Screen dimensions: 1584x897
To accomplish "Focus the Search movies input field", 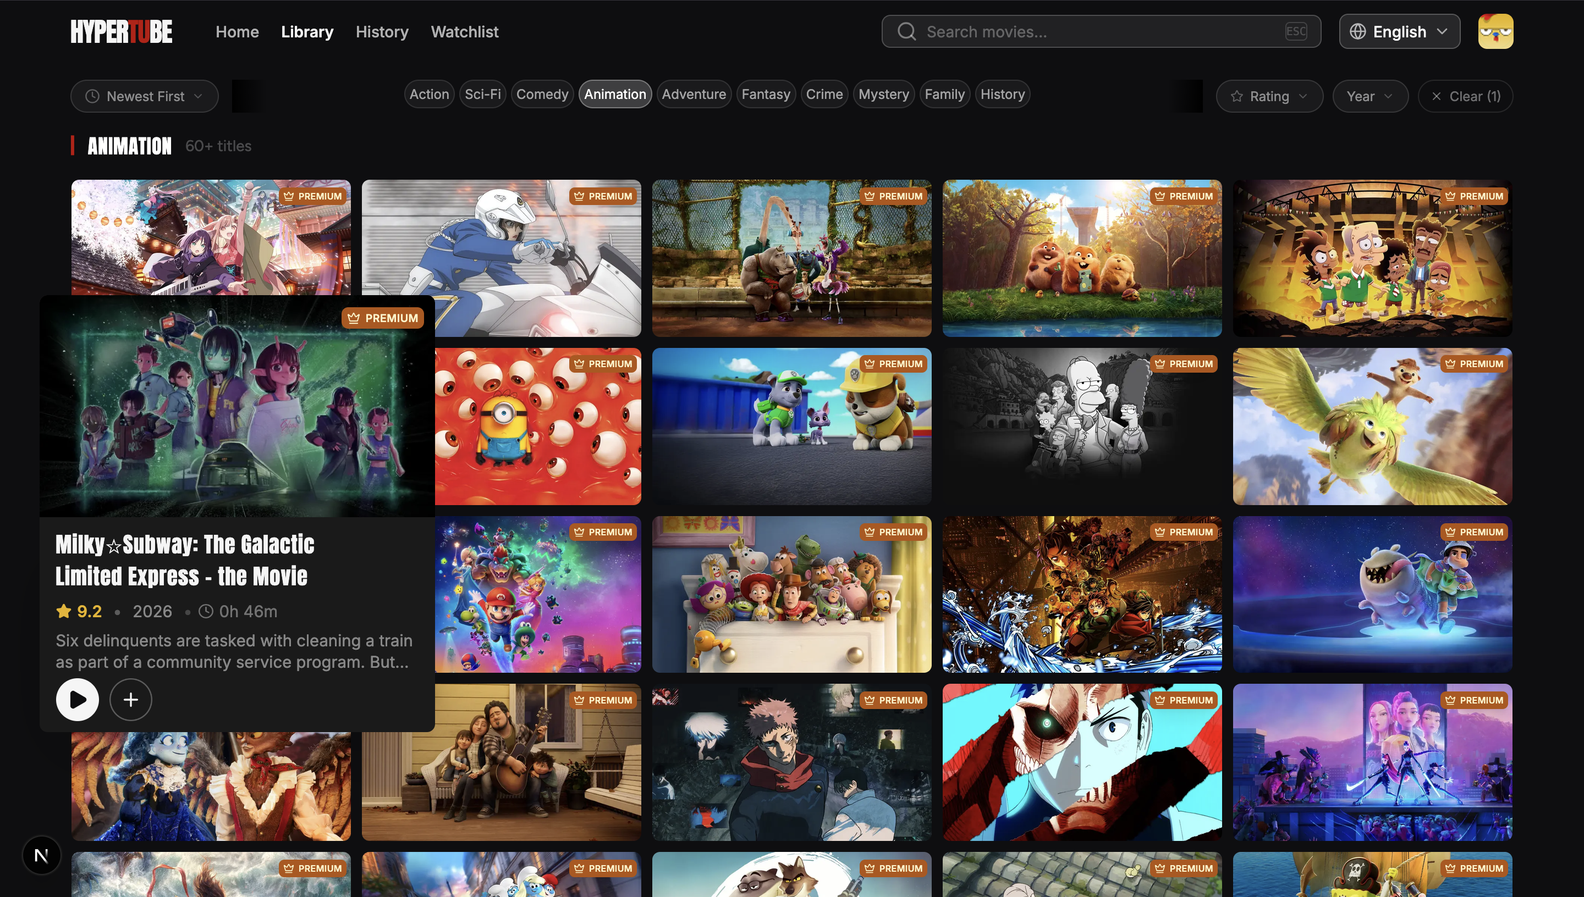I will (x=1101, y=31).
